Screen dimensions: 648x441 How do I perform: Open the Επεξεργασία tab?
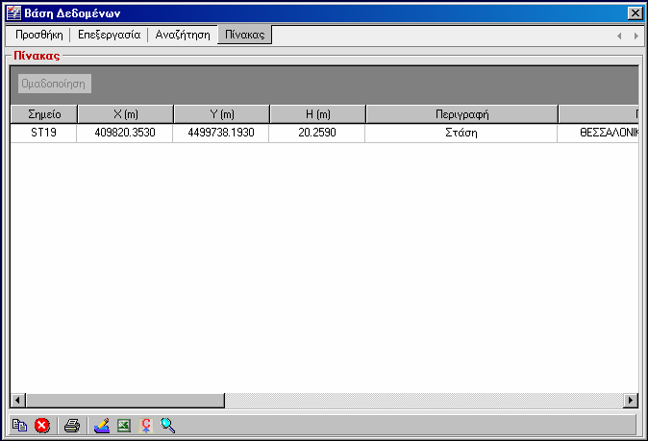109,35
